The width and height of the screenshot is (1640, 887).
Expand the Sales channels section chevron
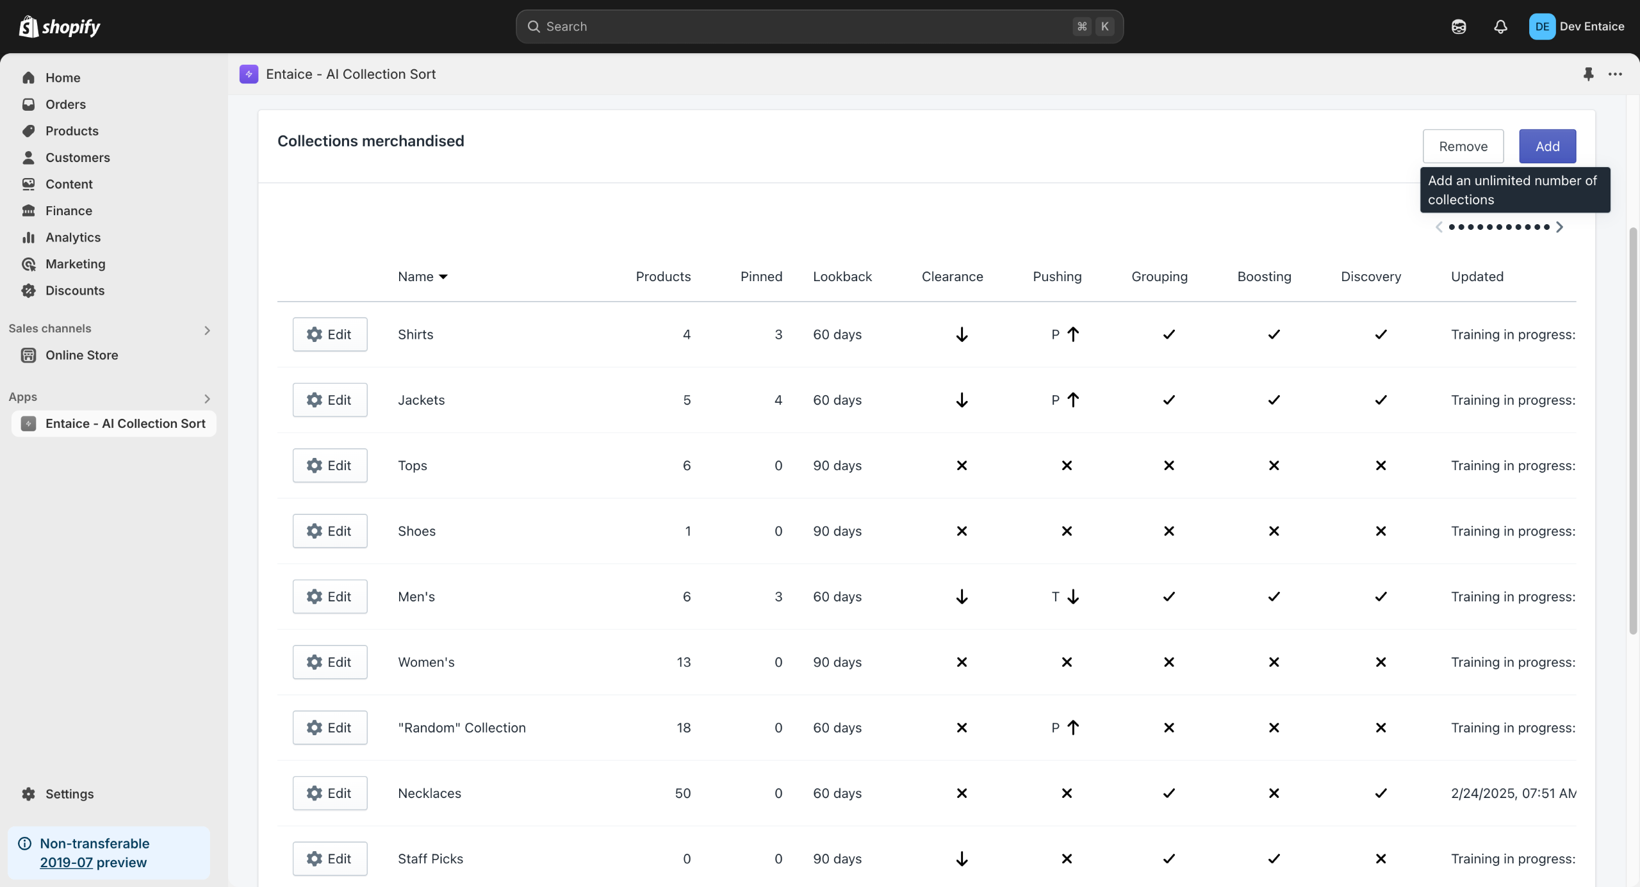click(x=207, y=330)
